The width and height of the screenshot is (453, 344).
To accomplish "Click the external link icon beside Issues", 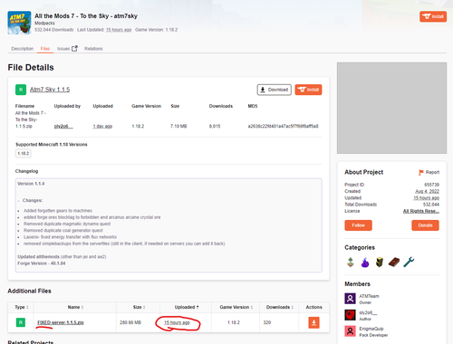I will [74, 48].
